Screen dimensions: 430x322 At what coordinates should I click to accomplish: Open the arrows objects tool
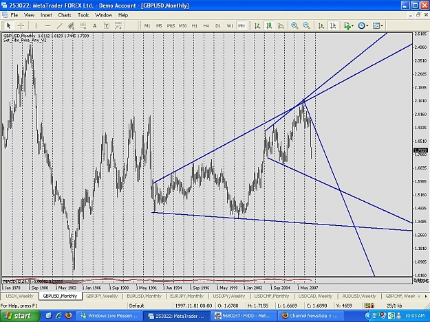click(x=118, y=25)
